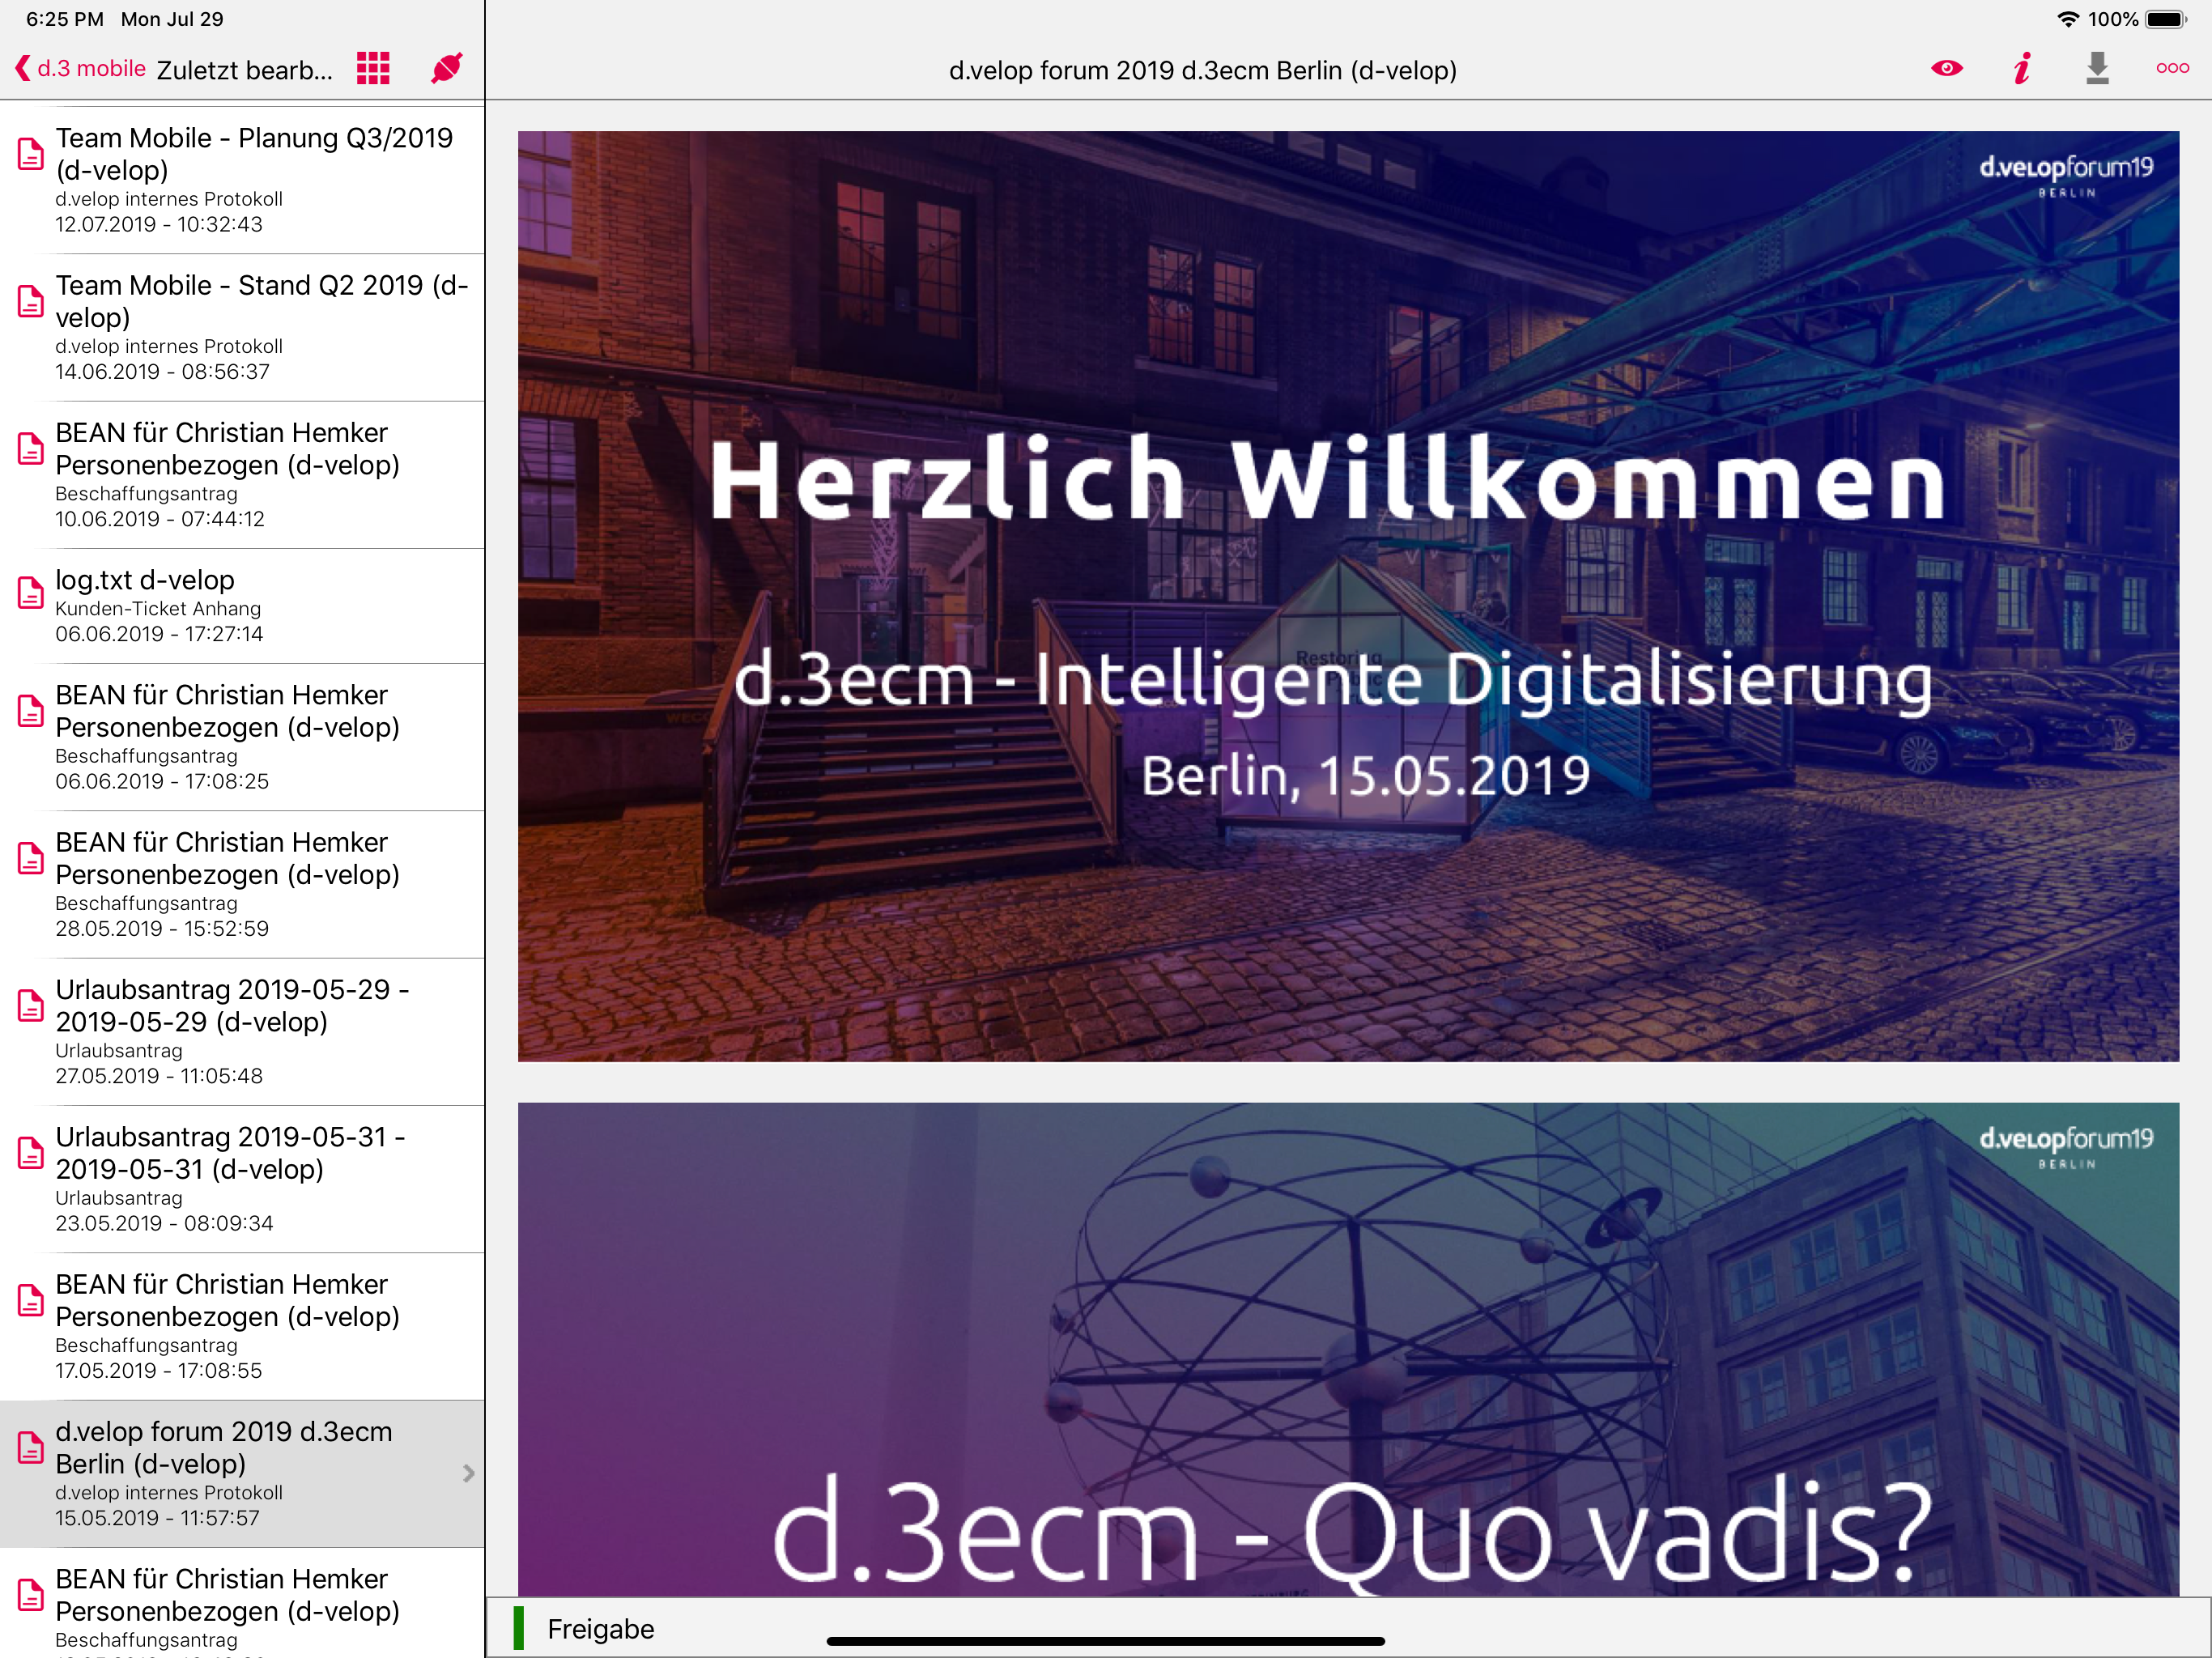Select BEAN entry dated 28.05.2019

242,885
